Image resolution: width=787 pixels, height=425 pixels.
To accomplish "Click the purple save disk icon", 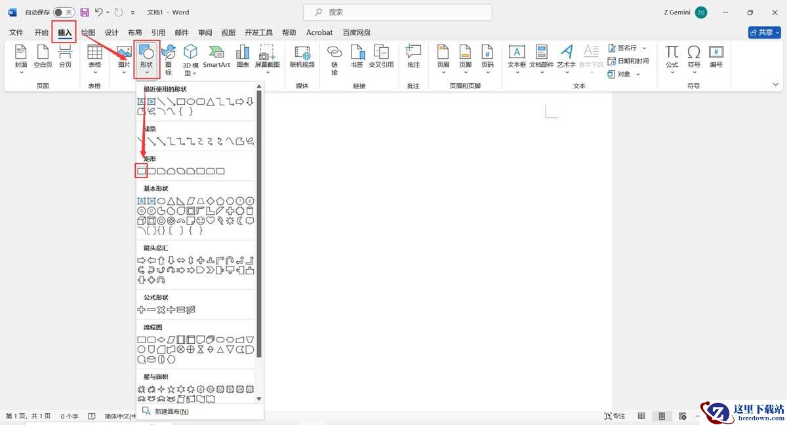I will pos(85,12).
